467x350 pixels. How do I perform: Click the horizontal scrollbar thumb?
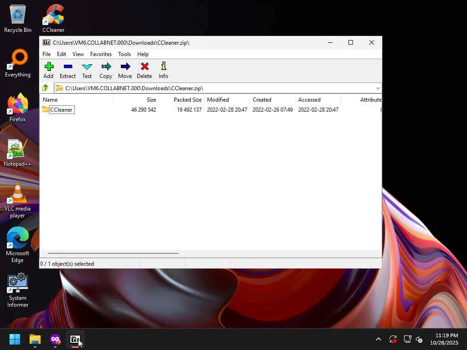[x=113, y=253]
